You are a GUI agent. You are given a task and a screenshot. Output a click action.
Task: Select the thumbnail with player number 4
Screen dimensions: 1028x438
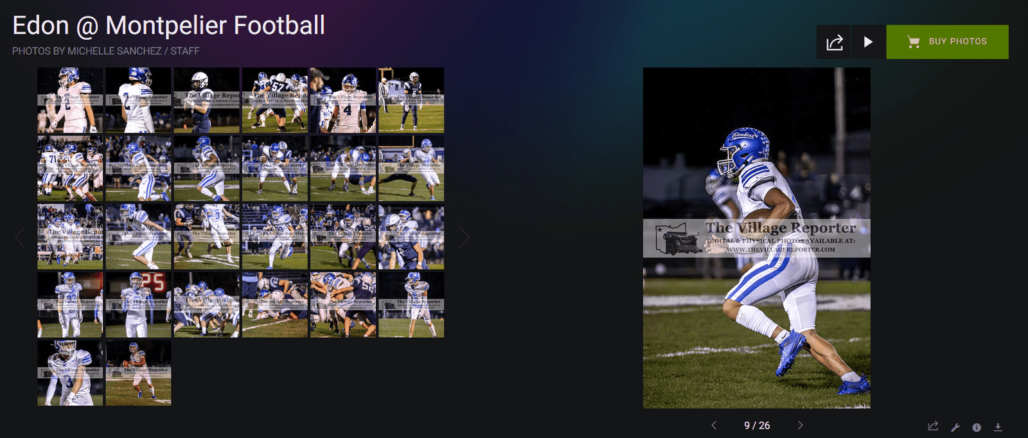(342, 100)
